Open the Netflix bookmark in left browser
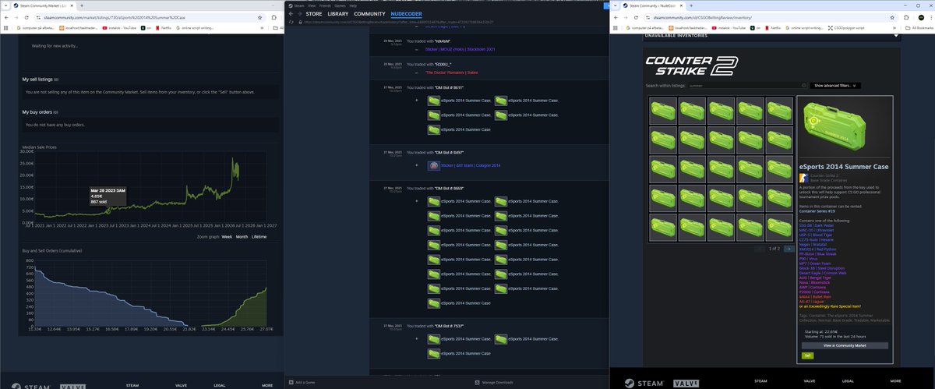Viewport: 935px width, 389px height. pos(164,28)
